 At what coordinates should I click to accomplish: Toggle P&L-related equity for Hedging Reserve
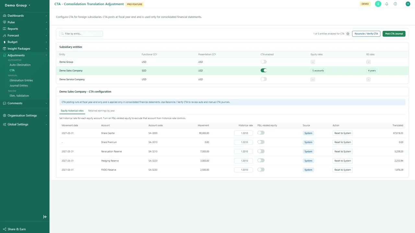(x=261, y=161)
